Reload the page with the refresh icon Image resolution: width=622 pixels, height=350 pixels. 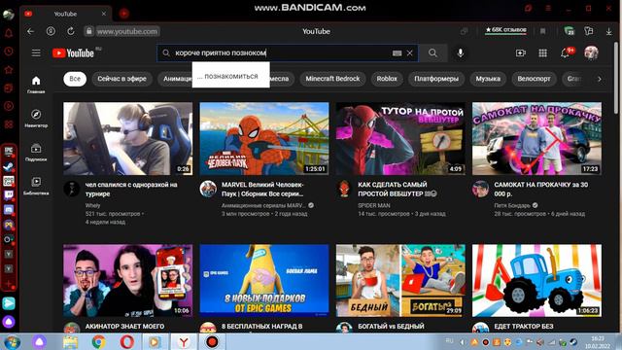click(x=71, y=31)
